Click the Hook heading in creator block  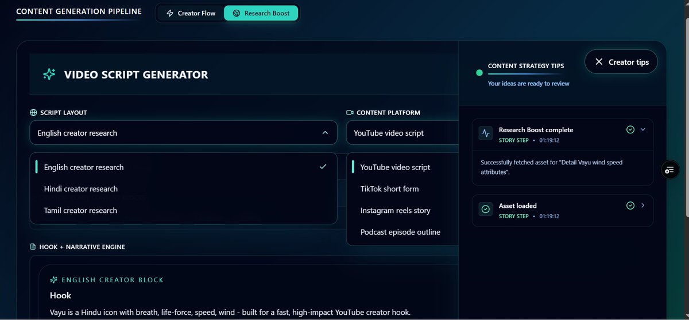tap(60, 295)
